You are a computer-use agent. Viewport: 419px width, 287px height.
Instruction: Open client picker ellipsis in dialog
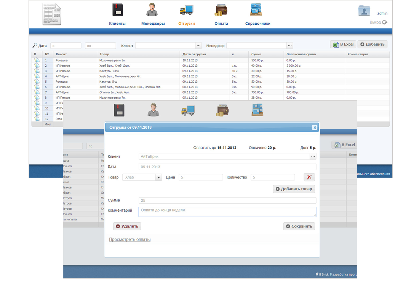(313, 156)
